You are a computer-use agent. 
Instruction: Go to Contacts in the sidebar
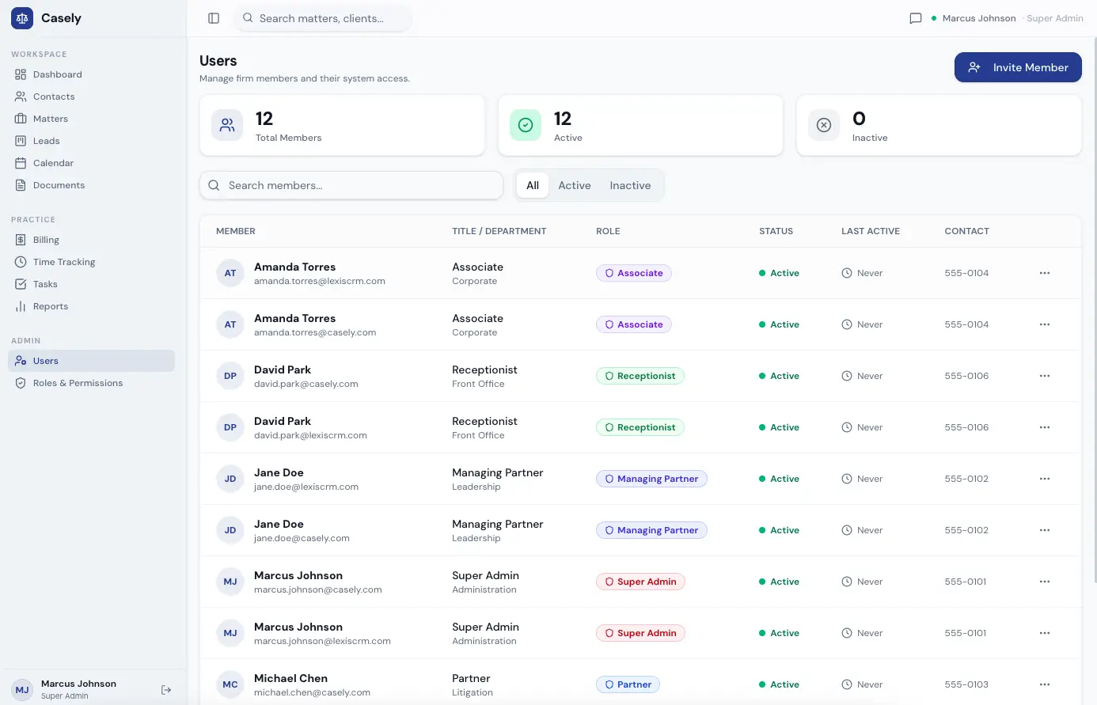[x=91, y=97]
